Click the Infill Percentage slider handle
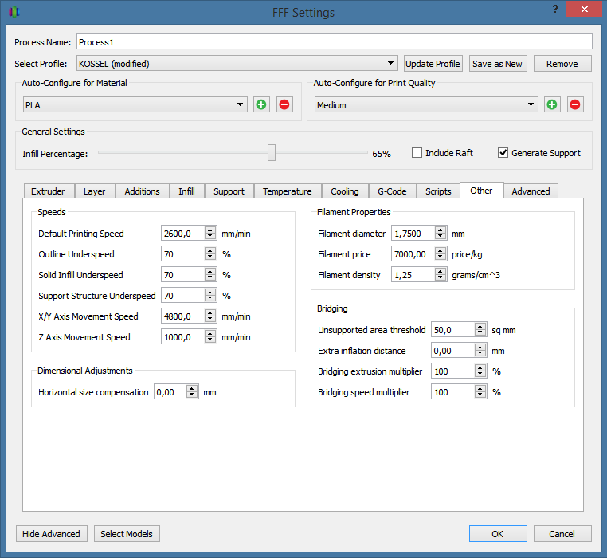Image resolution: width=607 pixels, height=558 pixels. [x=272, y=153]
